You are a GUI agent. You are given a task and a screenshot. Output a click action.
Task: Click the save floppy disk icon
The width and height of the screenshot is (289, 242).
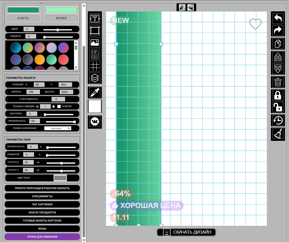pos(95,54)
